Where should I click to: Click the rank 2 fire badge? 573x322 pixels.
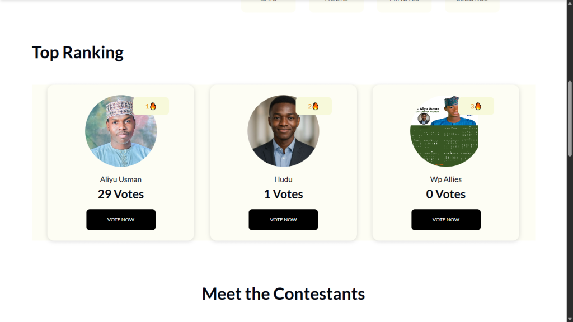313,106
